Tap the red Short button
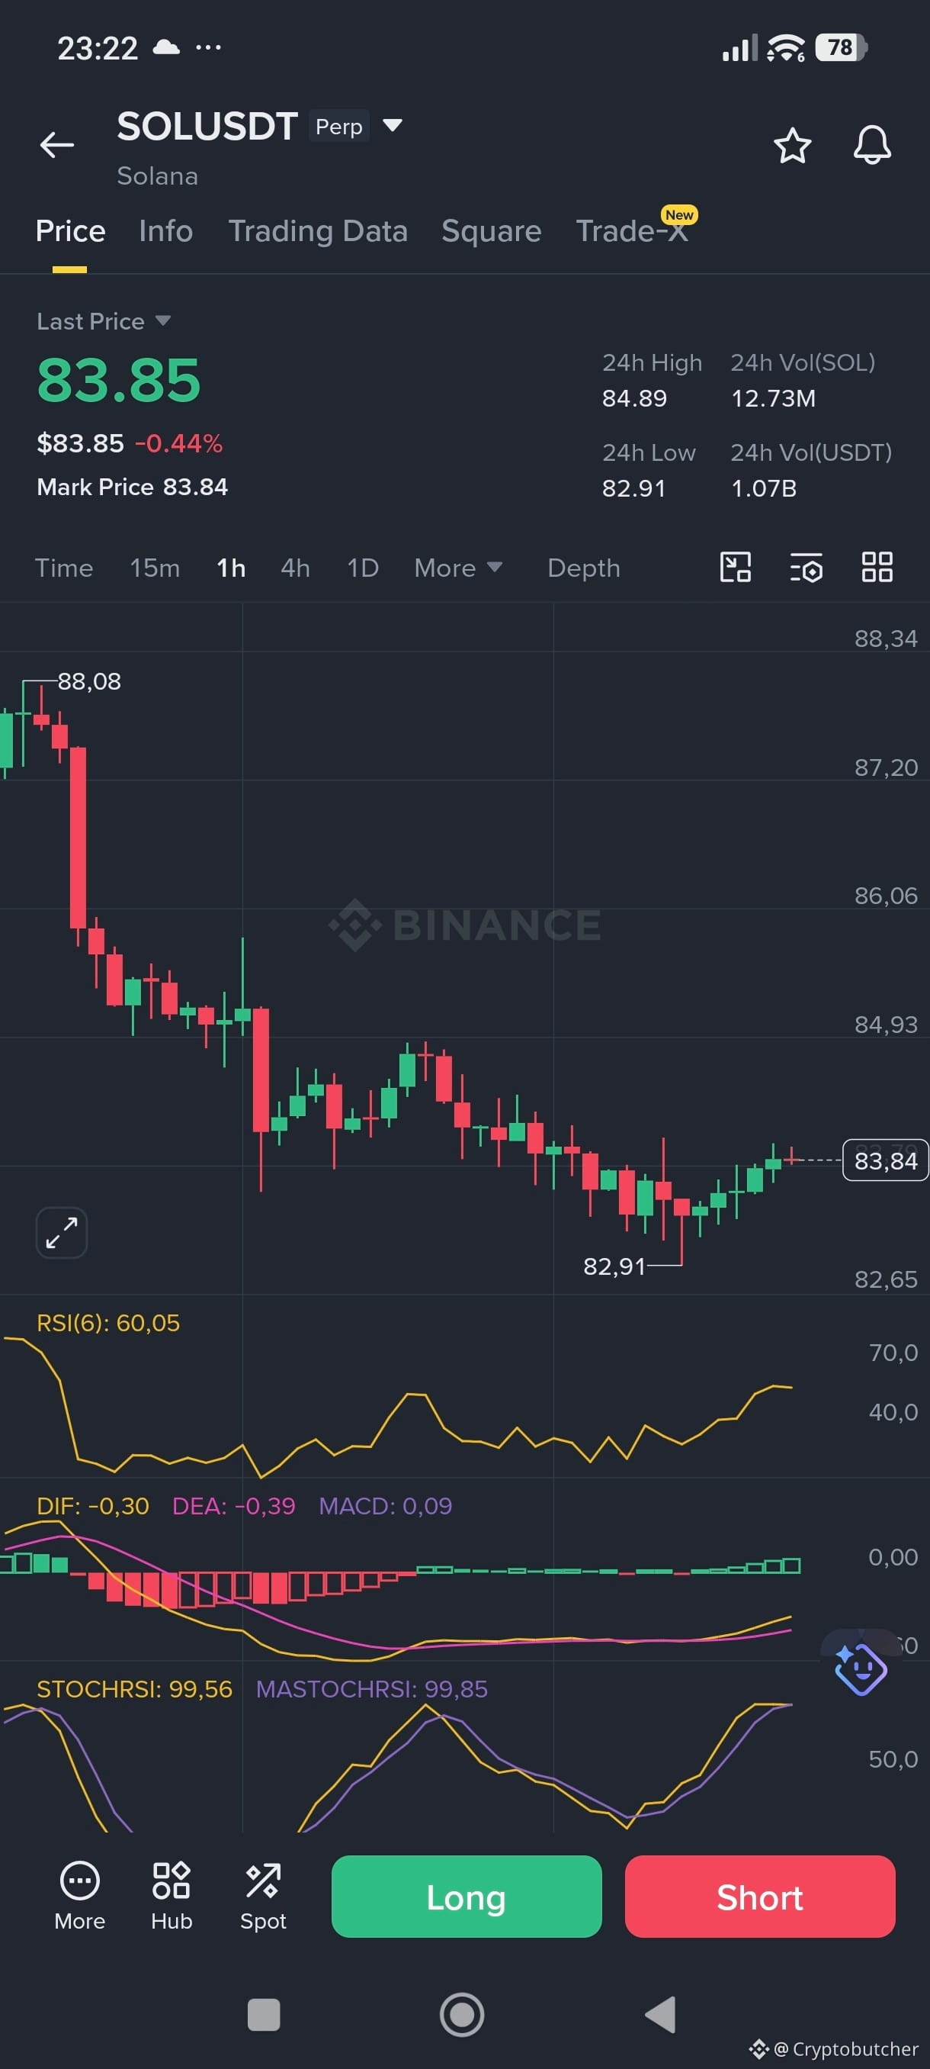930x2069 pixels. 760,1897
